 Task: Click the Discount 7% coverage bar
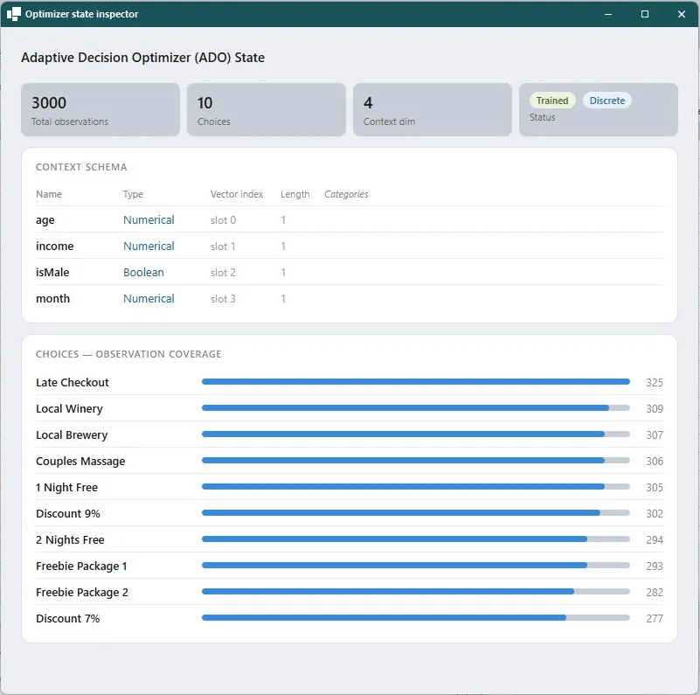pos(416,618)
